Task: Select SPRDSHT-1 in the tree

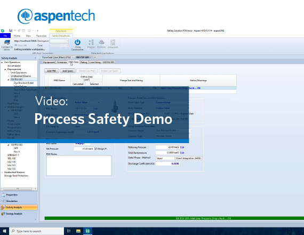Action: click(13, 155)
